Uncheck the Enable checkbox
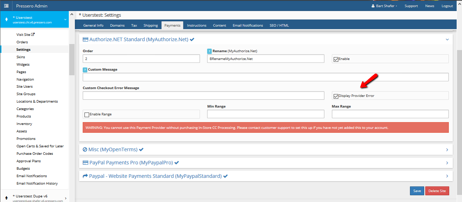 336,59
